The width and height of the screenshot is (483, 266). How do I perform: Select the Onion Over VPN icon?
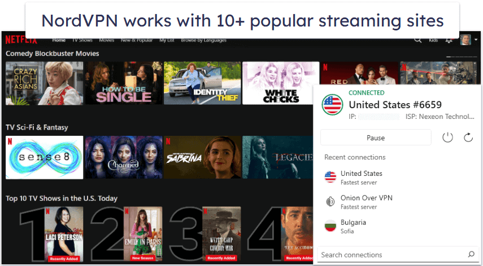330,202
